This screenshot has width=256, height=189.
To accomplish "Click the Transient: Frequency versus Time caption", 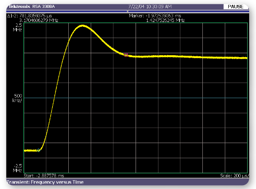I will point(45,182).
